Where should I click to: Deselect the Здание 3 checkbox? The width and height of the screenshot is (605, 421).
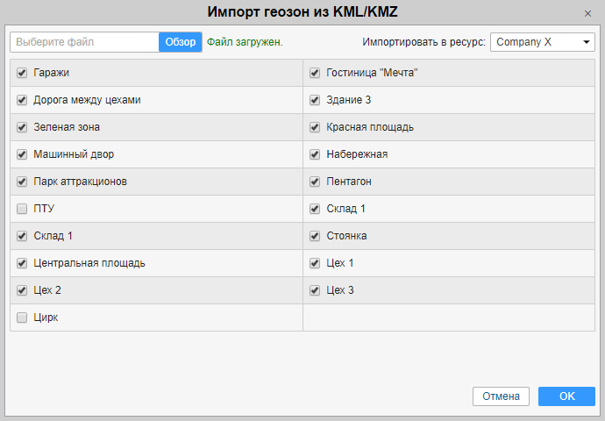click(315, 100)
